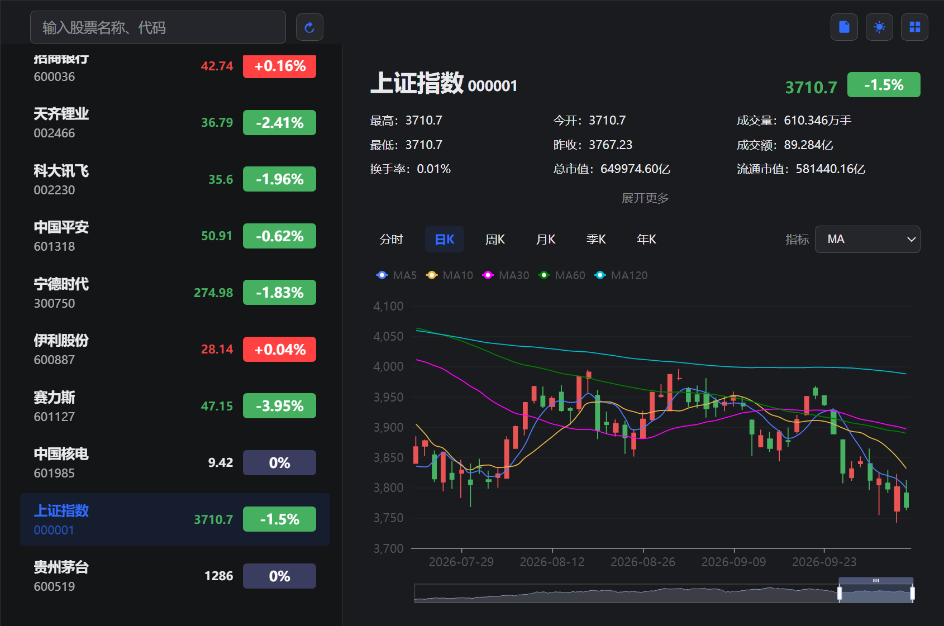Click the -3.95% change badge
The width and height of the screenshot is (944, 626).
(x=279, y=406)
